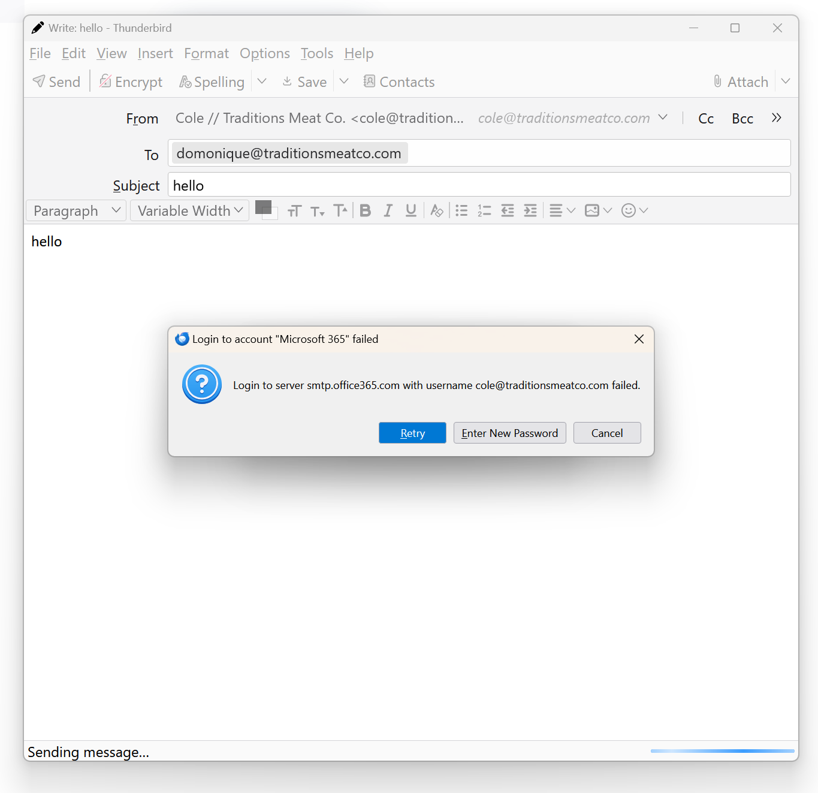This screenshot has height=793, width=818.
Task: Apply a numbered list
Action: [x=484, y=210]
